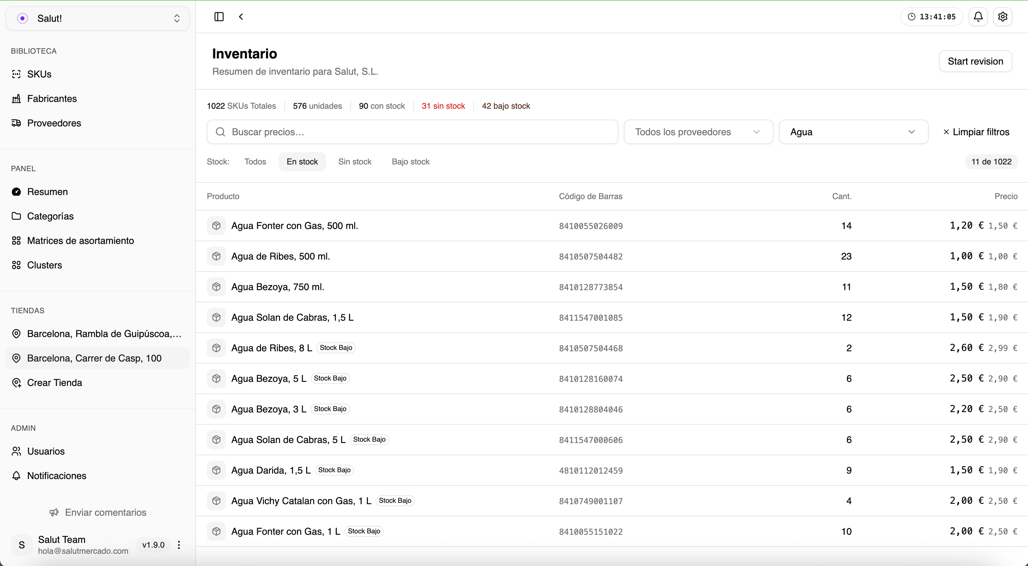The height and width of the screenshot is (566, 1028).
Task: Open the Todos los proveedores dropdown
Action: point(698,132)
